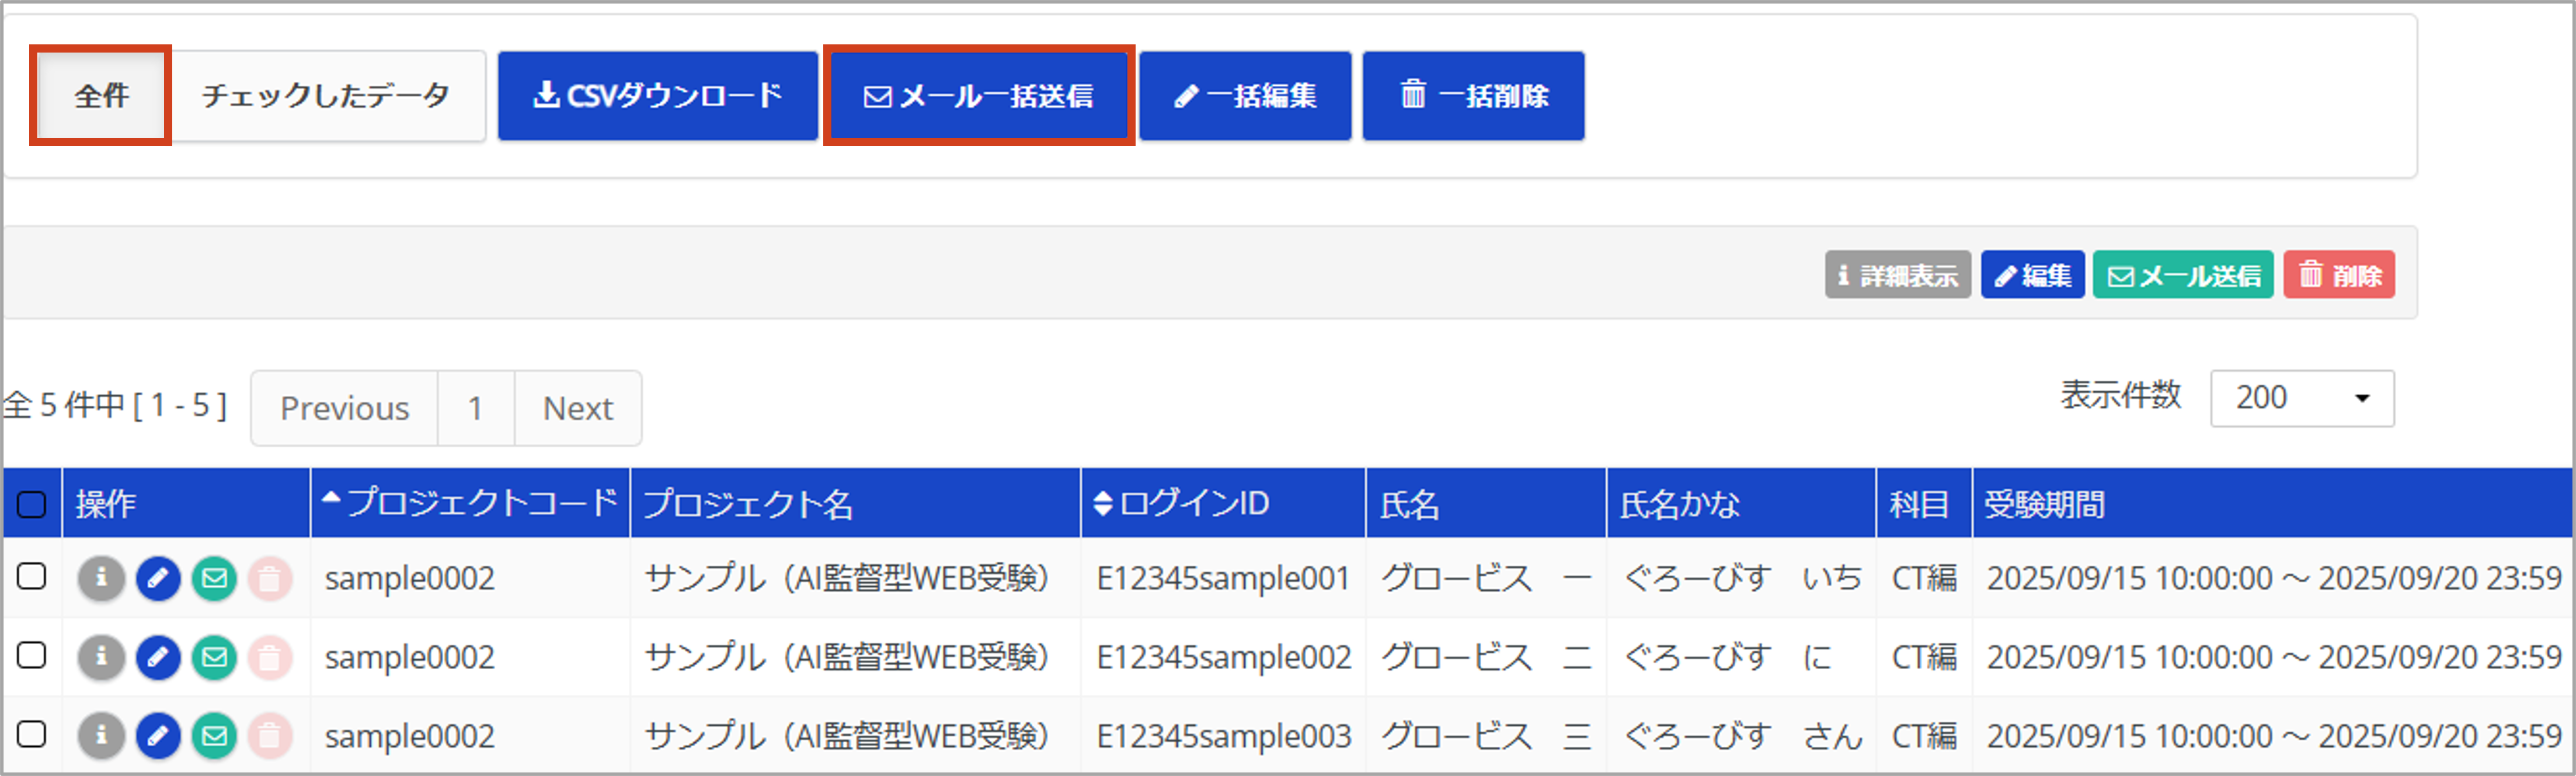The image size is (2576, 776).
Task: Click the 氏名 column header
Action: tap(1486, 503)
